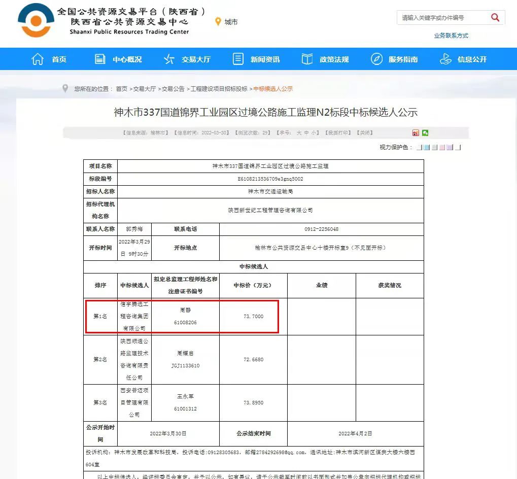Click 交易公告 in the breadcrumb
The width and height of the screenshot is (517, 479).
click(173, 89)
